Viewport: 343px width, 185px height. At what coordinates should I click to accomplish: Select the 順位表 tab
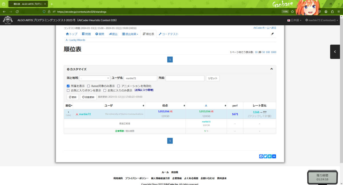pos(148,34)
